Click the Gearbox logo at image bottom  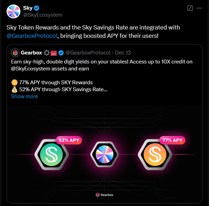pos(104,195)
